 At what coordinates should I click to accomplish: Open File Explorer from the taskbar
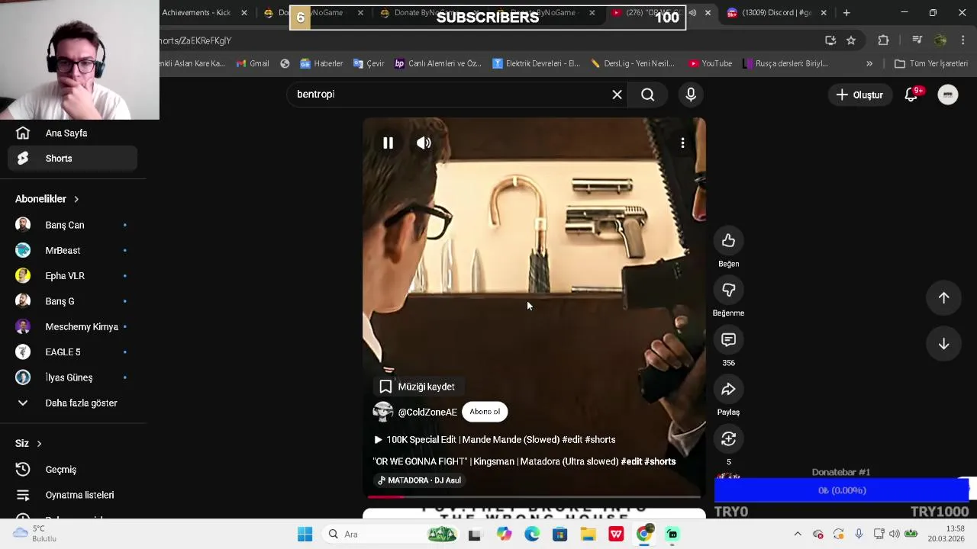pos(588,535)
